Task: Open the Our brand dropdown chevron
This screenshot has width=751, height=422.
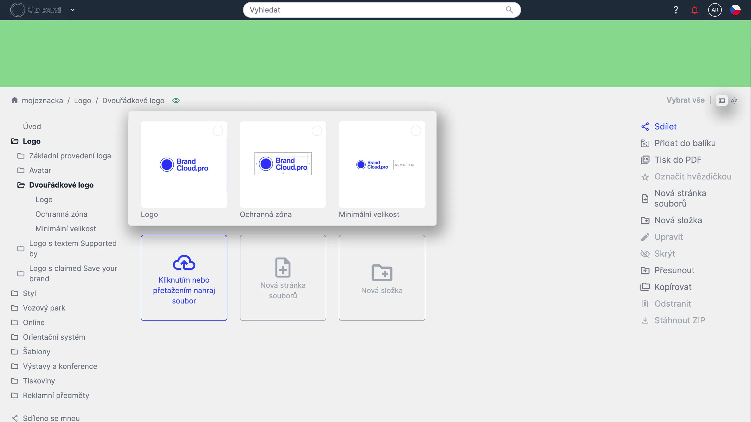Action: [72, 10]
